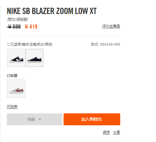Viewport: 156px width, 142px height.
Task: Click the 男/女滑板鞋 subtitle text
Action: (17, 19)
